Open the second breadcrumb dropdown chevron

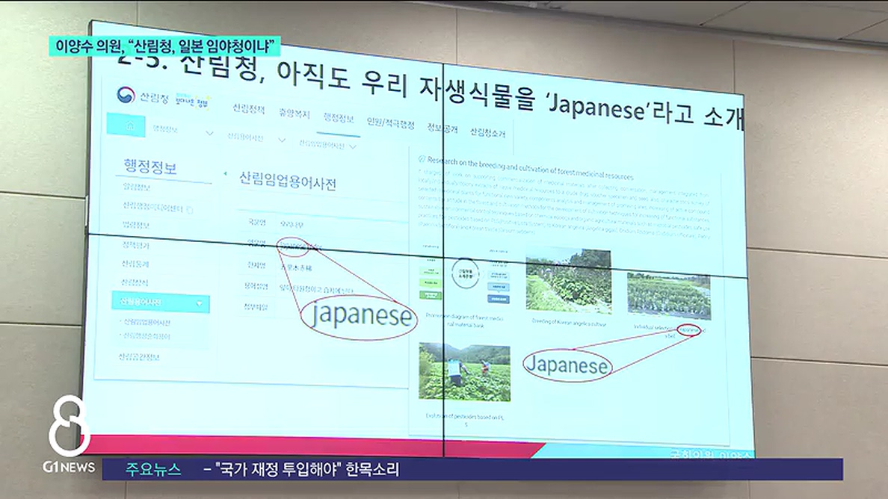(281, 140)
